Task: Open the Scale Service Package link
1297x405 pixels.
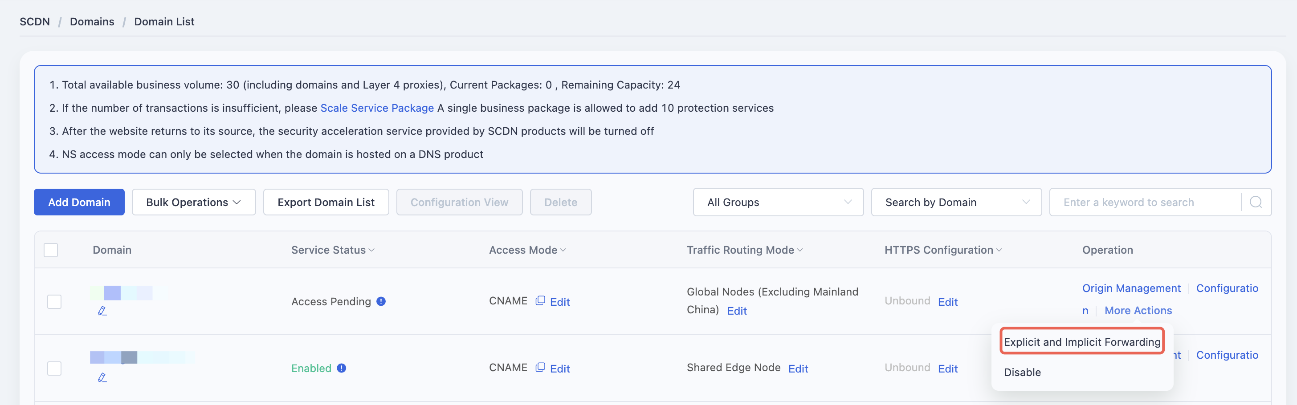Action: tap(377, 108)
